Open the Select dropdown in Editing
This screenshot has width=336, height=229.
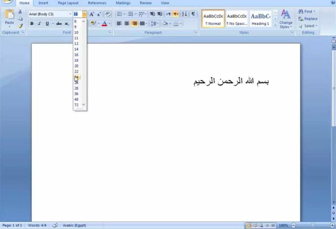(x=308, y=26)
